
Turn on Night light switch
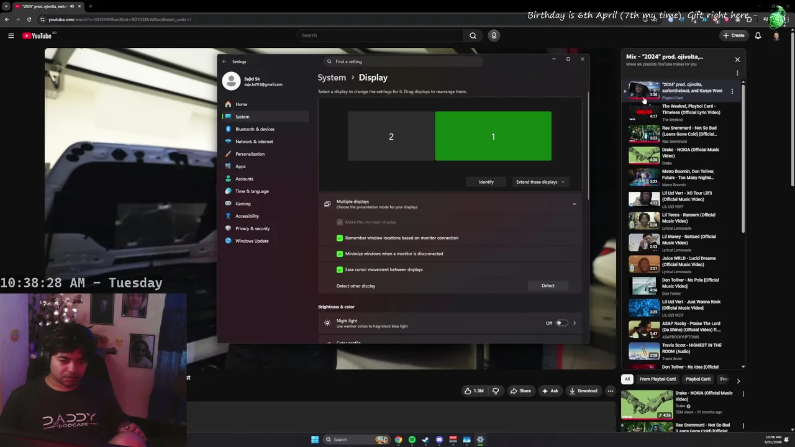pos(561,323)
